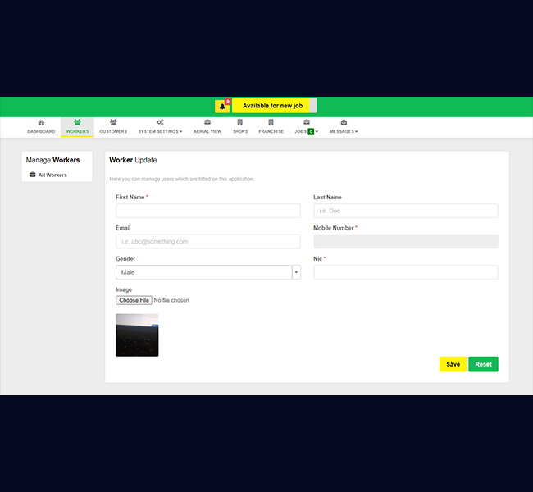
Task: Select All Workers in the sidebar
Action: pyautogui.click(x=52, y=175)
